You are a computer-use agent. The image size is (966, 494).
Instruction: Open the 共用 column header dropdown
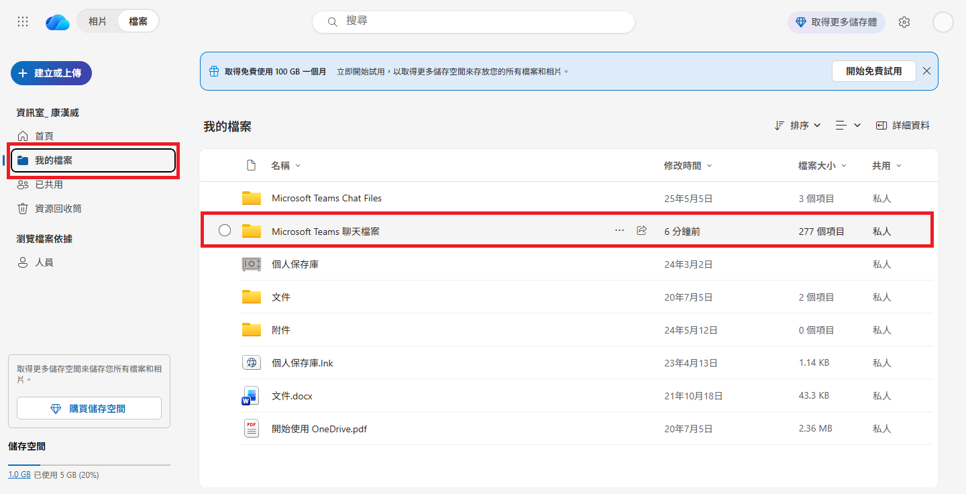[x=887, y=165]
